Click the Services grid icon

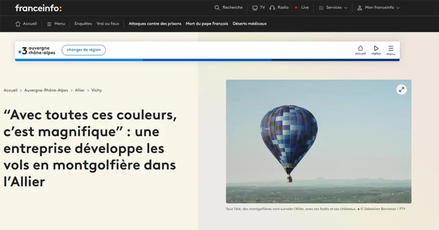point(321,8)
